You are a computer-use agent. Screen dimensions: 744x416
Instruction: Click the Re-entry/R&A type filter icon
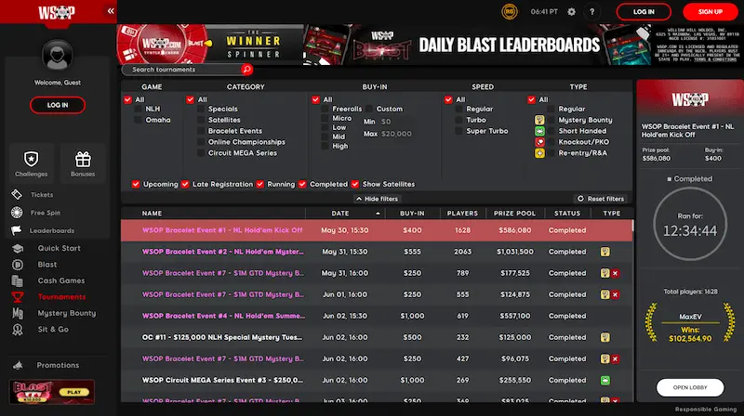point(539,153)
